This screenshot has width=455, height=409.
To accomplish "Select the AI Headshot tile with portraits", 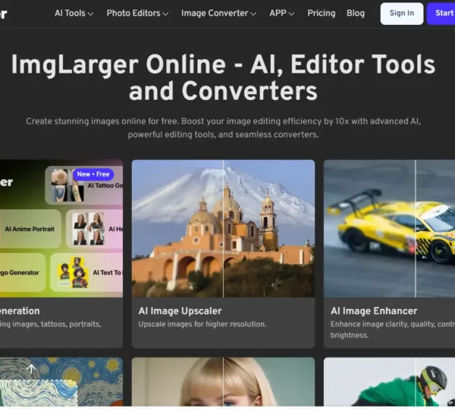I will point(95,229).
